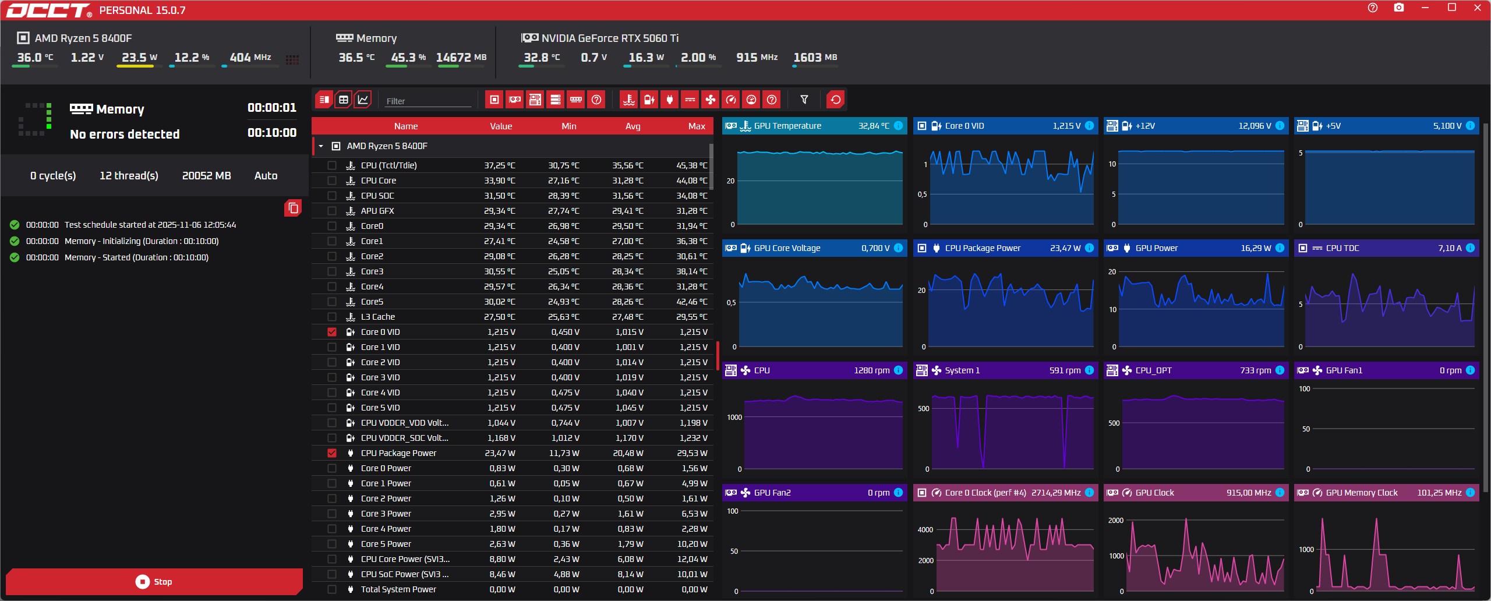
Task: Toggle the motherboard hardware filter icon
Action: [x=535, y=100]
